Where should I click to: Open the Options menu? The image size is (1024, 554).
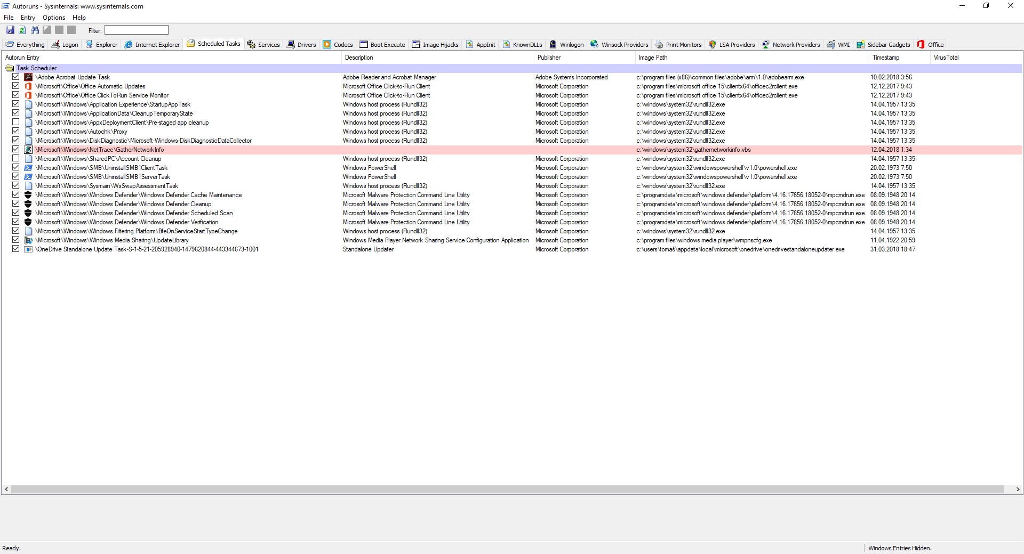tap(54, 18)
